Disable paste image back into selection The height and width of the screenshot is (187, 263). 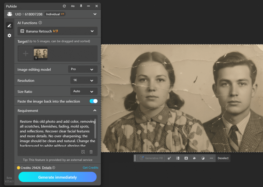(x=93, y=101)
